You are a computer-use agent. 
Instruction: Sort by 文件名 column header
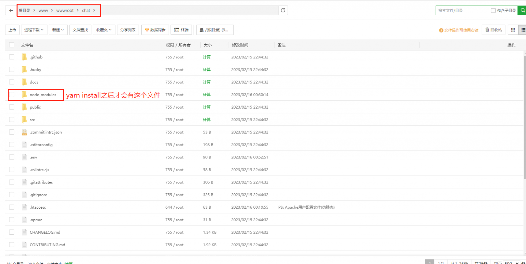pos(27,45)
